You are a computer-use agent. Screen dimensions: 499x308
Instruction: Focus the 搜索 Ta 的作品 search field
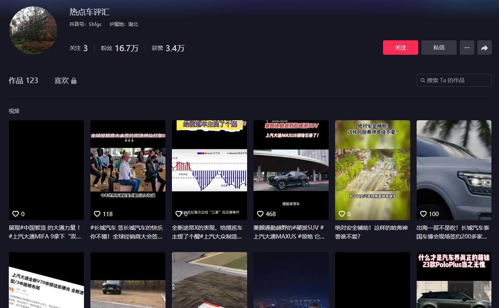pyautogui.click(x=454, y=80)
